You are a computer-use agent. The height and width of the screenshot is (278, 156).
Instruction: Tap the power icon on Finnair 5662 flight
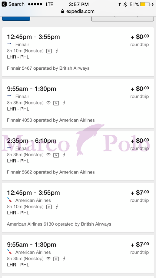point(64,155)
